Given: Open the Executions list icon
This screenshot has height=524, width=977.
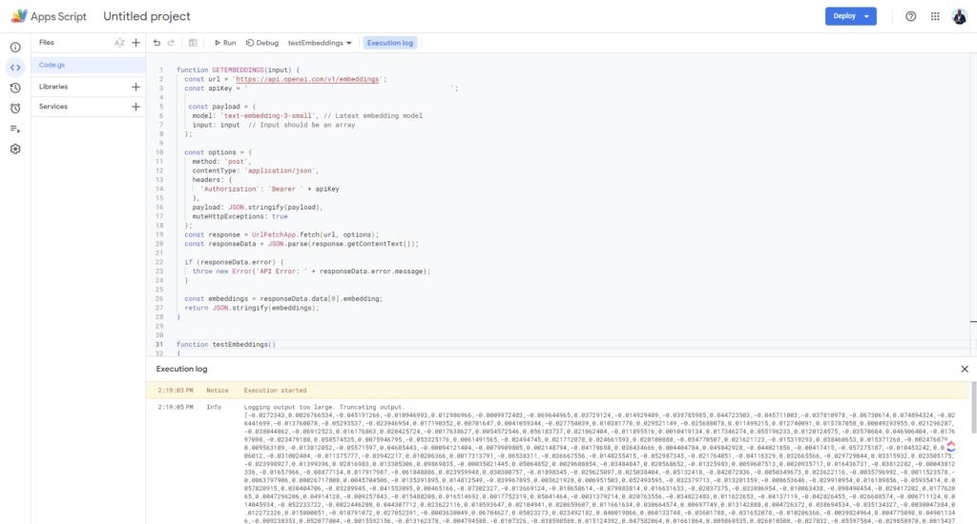Looking at the screenshot, I should (x=15, y=129).
